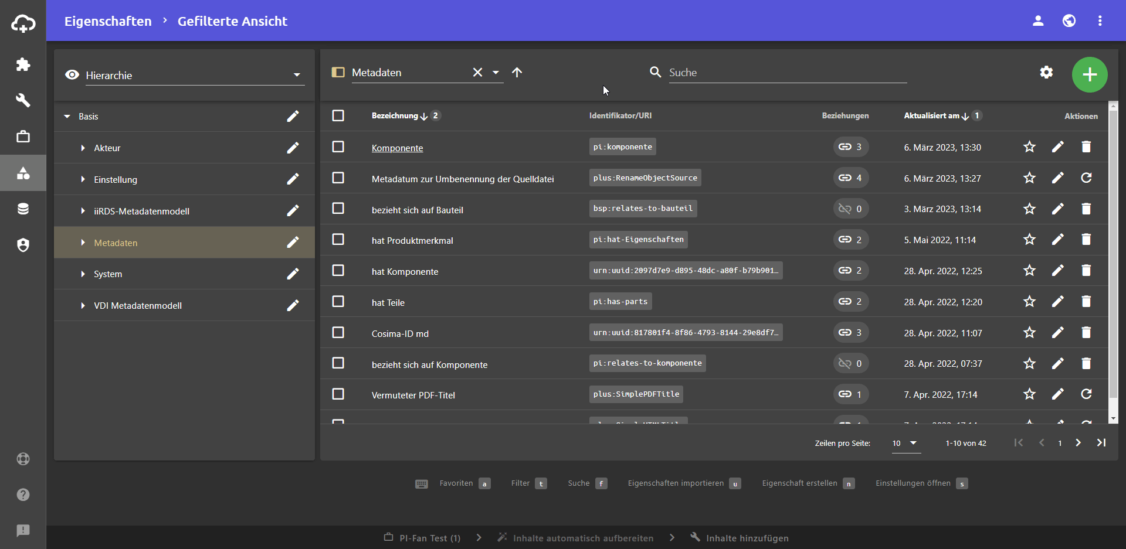Open the three-dot more menu
This screenshot has width=1126, height=549.
pyautogui.click(x=1100, y=21)
